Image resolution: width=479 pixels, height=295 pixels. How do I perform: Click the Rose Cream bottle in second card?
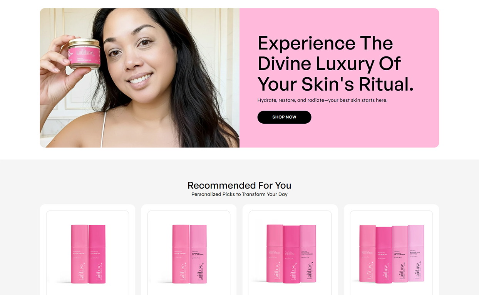pos(181,254)
